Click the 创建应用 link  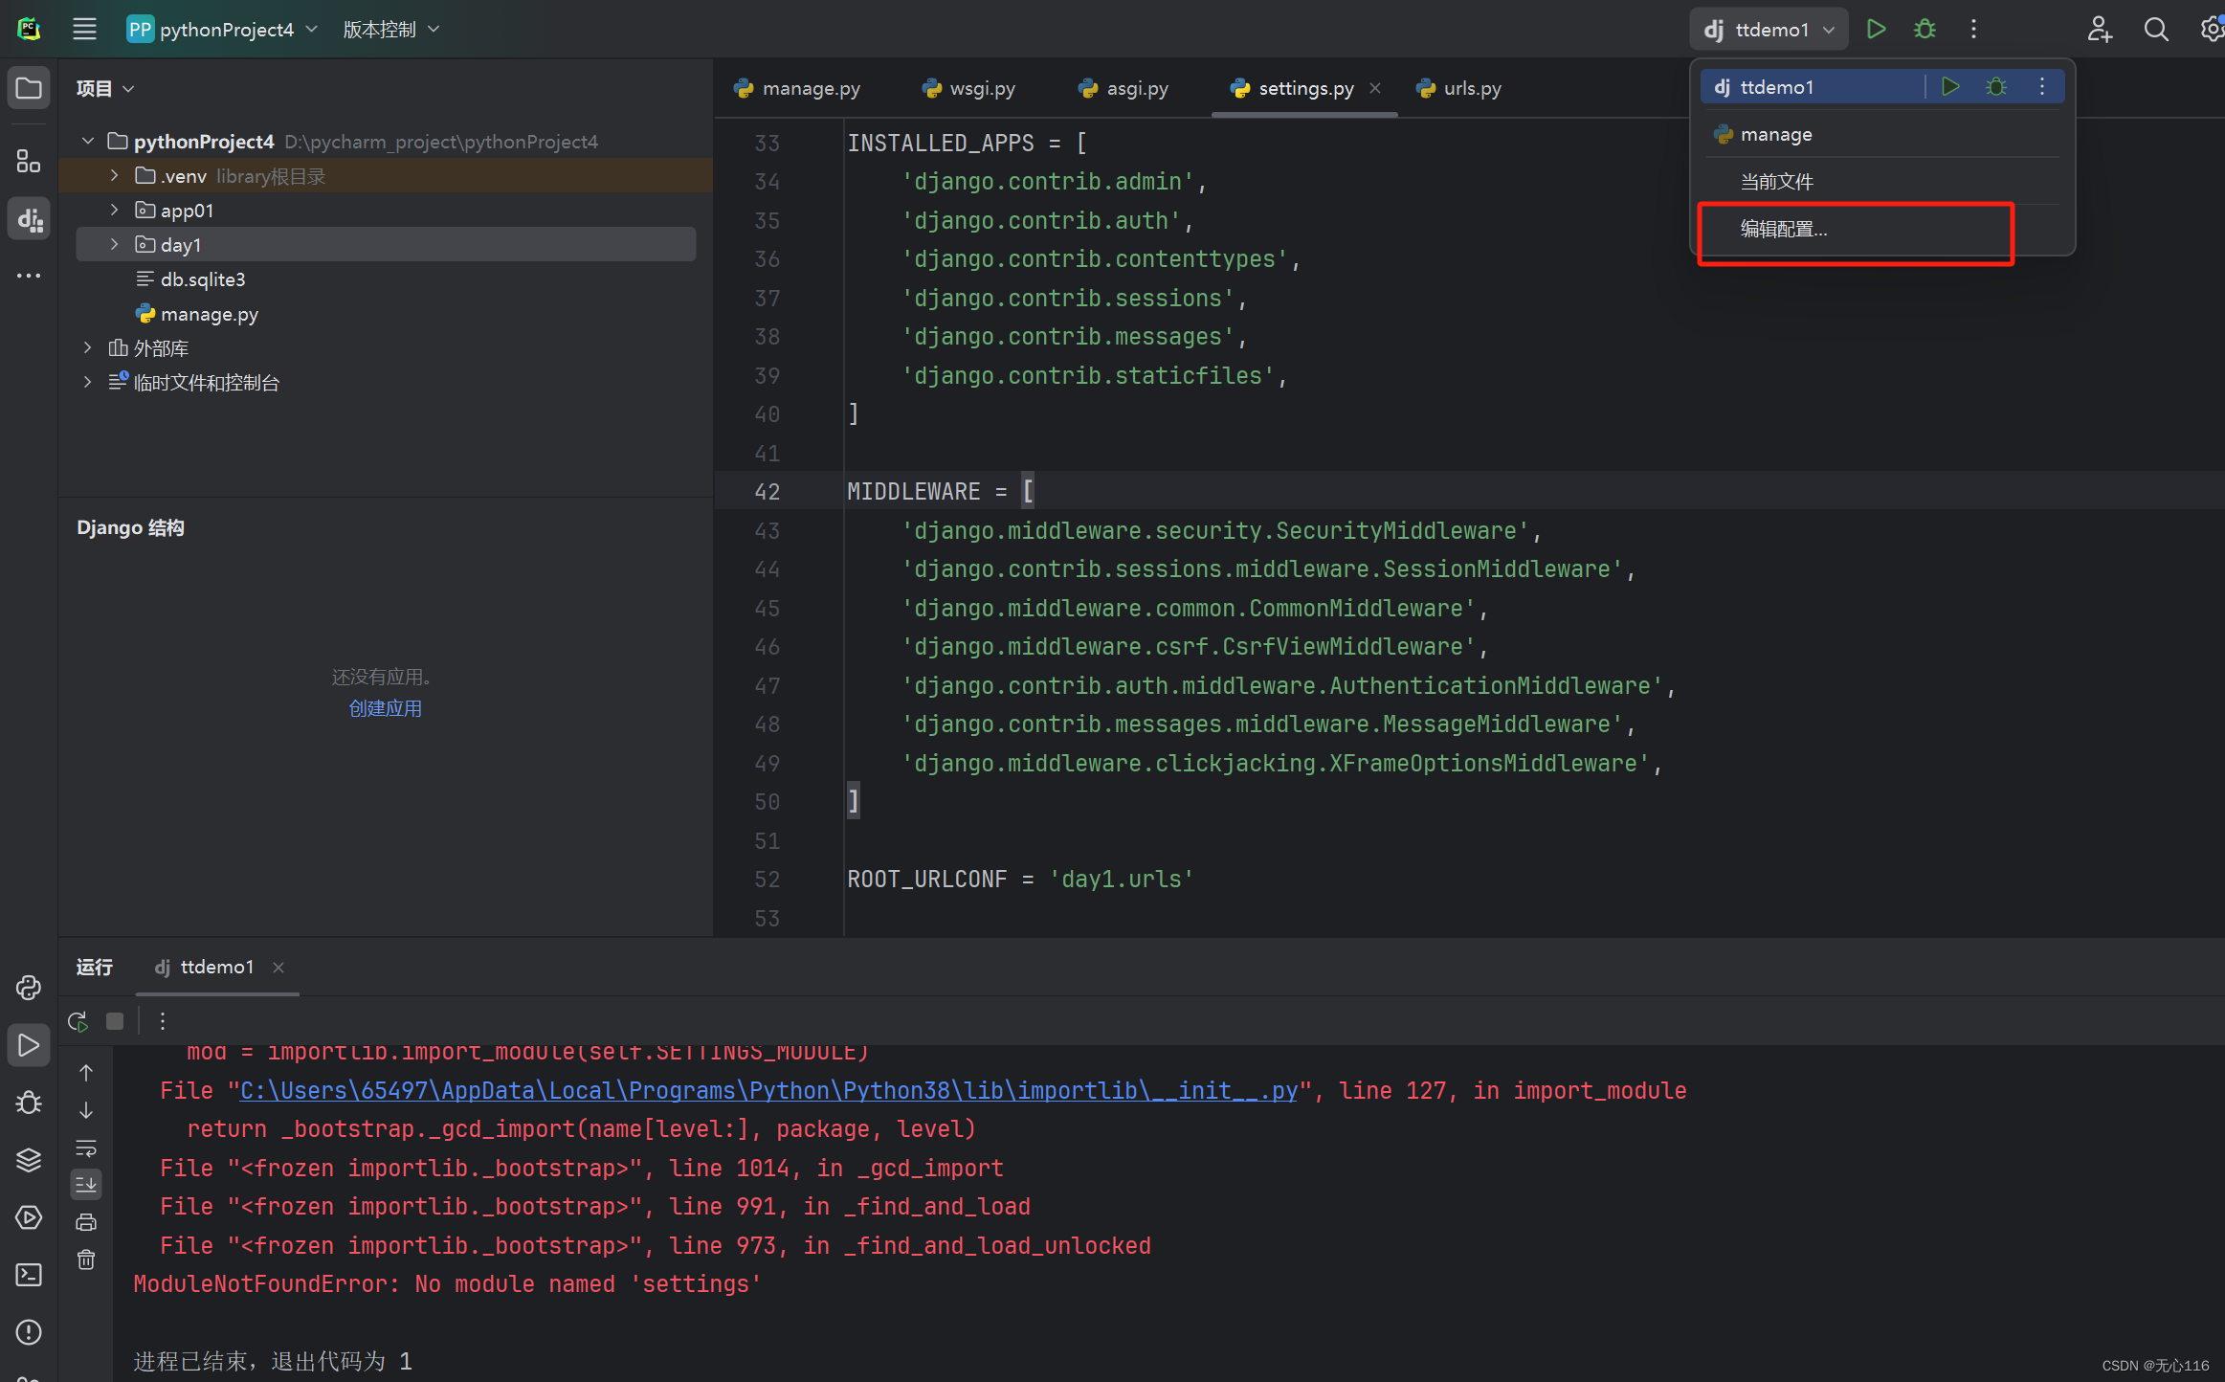385,708
